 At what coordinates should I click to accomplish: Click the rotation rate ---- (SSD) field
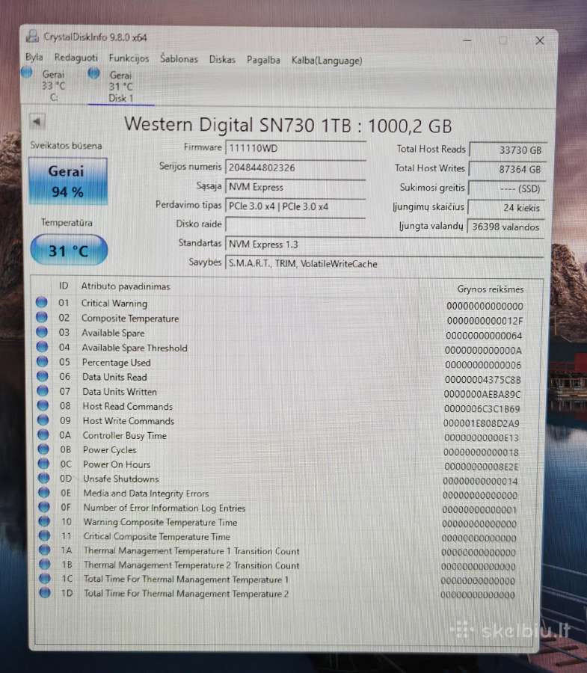coord(507,188)
